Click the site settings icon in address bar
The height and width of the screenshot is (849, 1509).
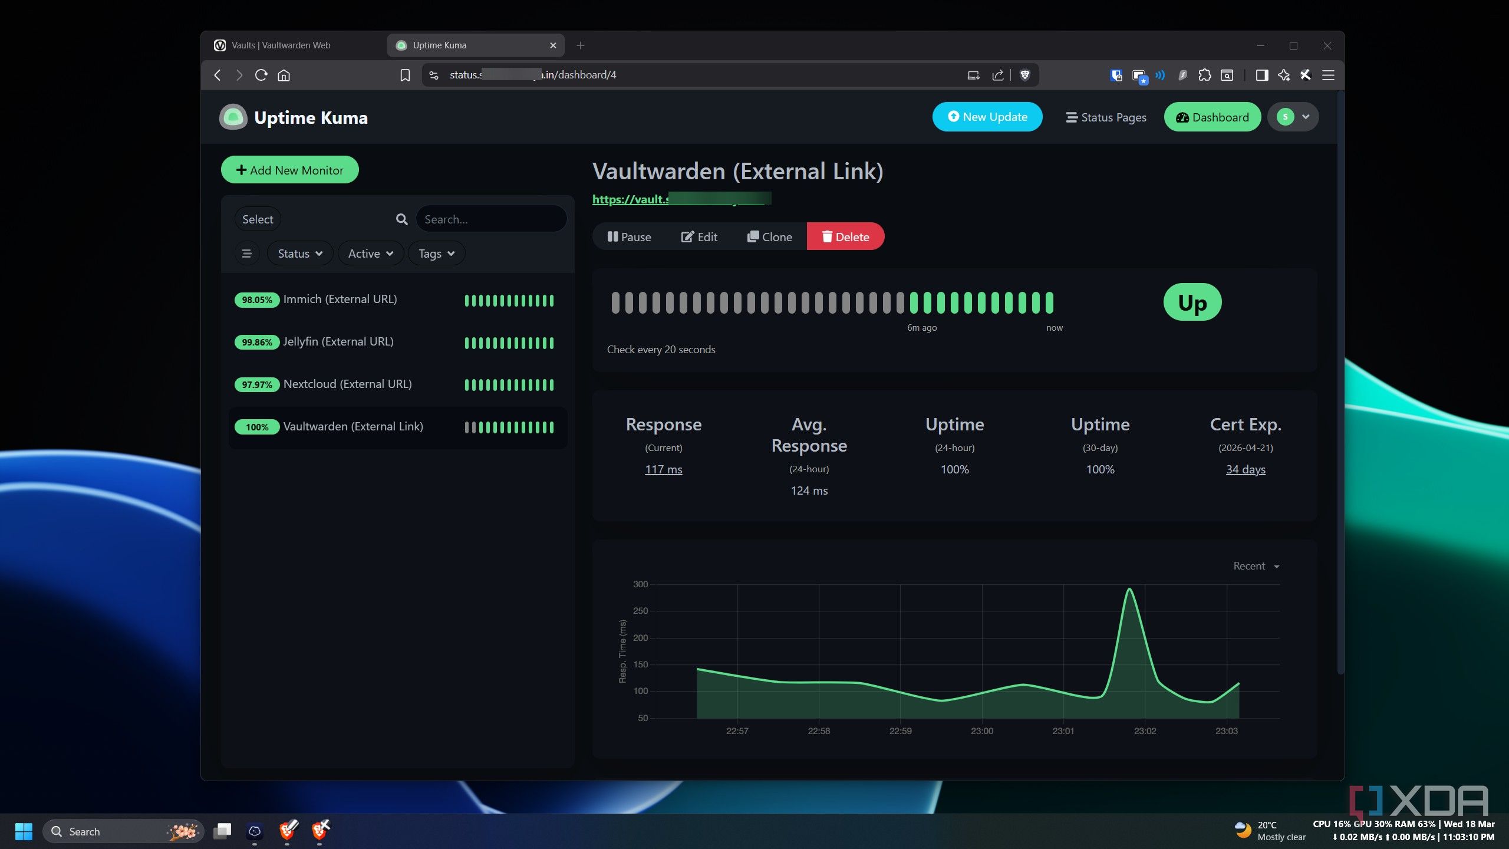(x=434, y=75)
